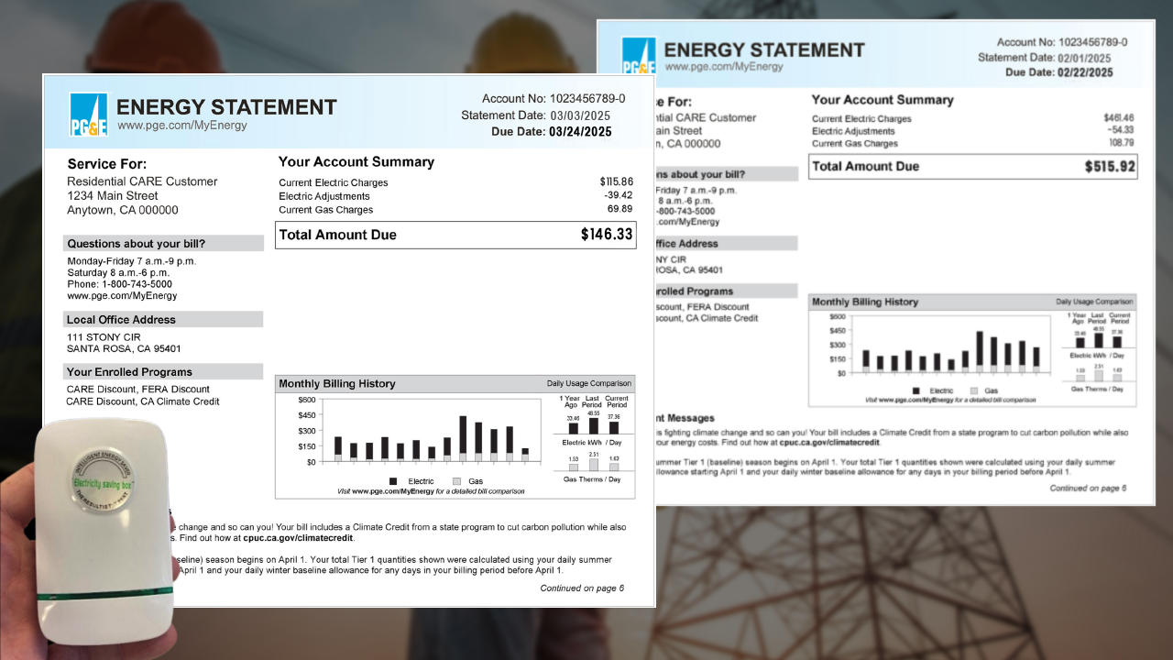
Task: Open the www.pge.com/MyEnergy link under the front header
Action: click(181, 126)
